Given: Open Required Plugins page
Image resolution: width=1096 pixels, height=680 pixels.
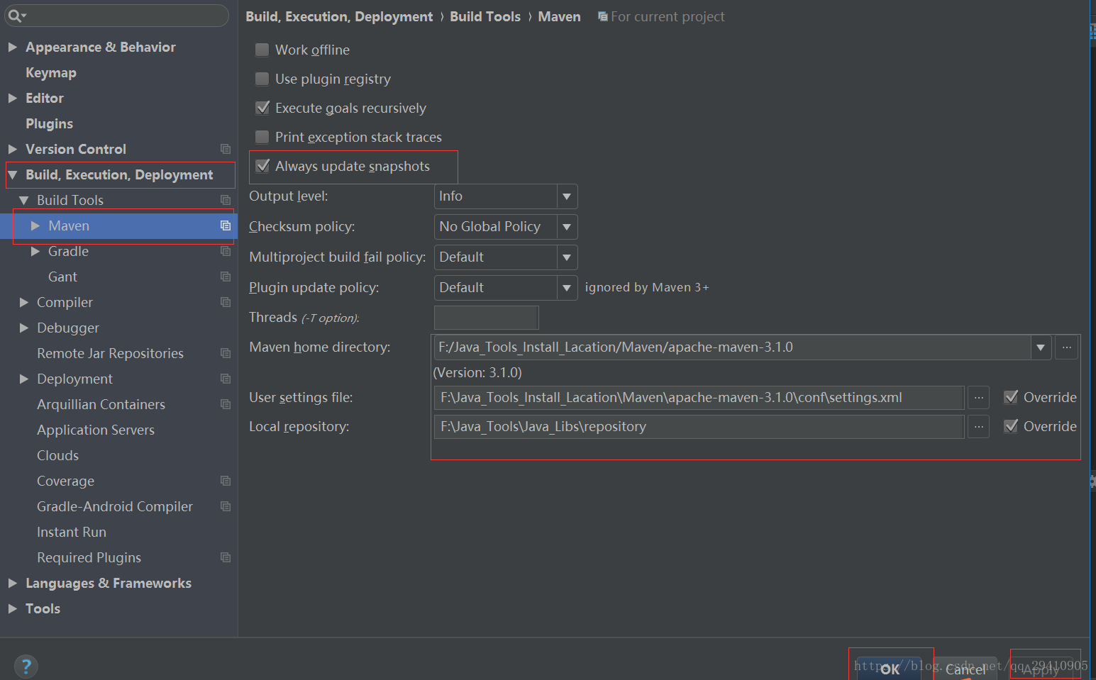Looking at the screenshot, I should (x=89, y=557).
